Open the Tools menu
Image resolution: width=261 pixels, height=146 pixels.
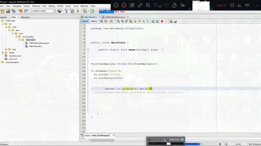pyautogui.click(x=76, y=6)
